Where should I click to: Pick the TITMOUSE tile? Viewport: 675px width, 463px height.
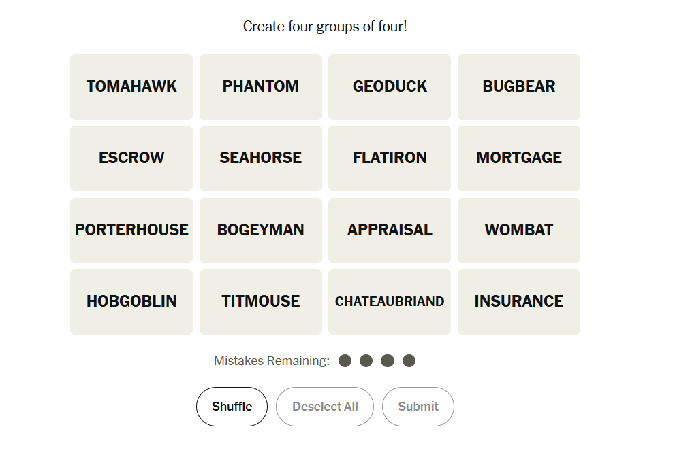(261, 302)
